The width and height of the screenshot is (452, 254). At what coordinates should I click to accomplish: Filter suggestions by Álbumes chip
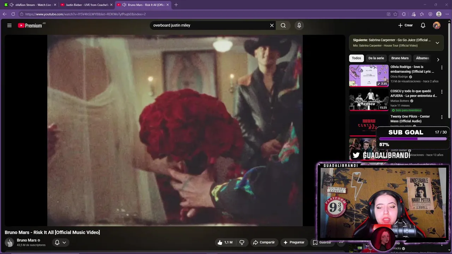(422, 58)
